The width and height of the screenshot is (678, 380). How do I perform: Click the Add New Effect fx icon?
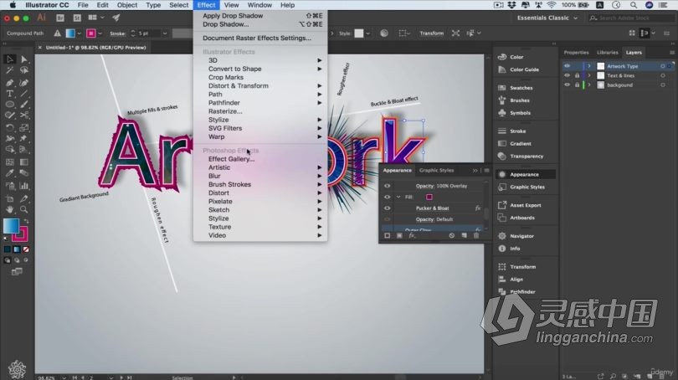[x=412, y=235]
